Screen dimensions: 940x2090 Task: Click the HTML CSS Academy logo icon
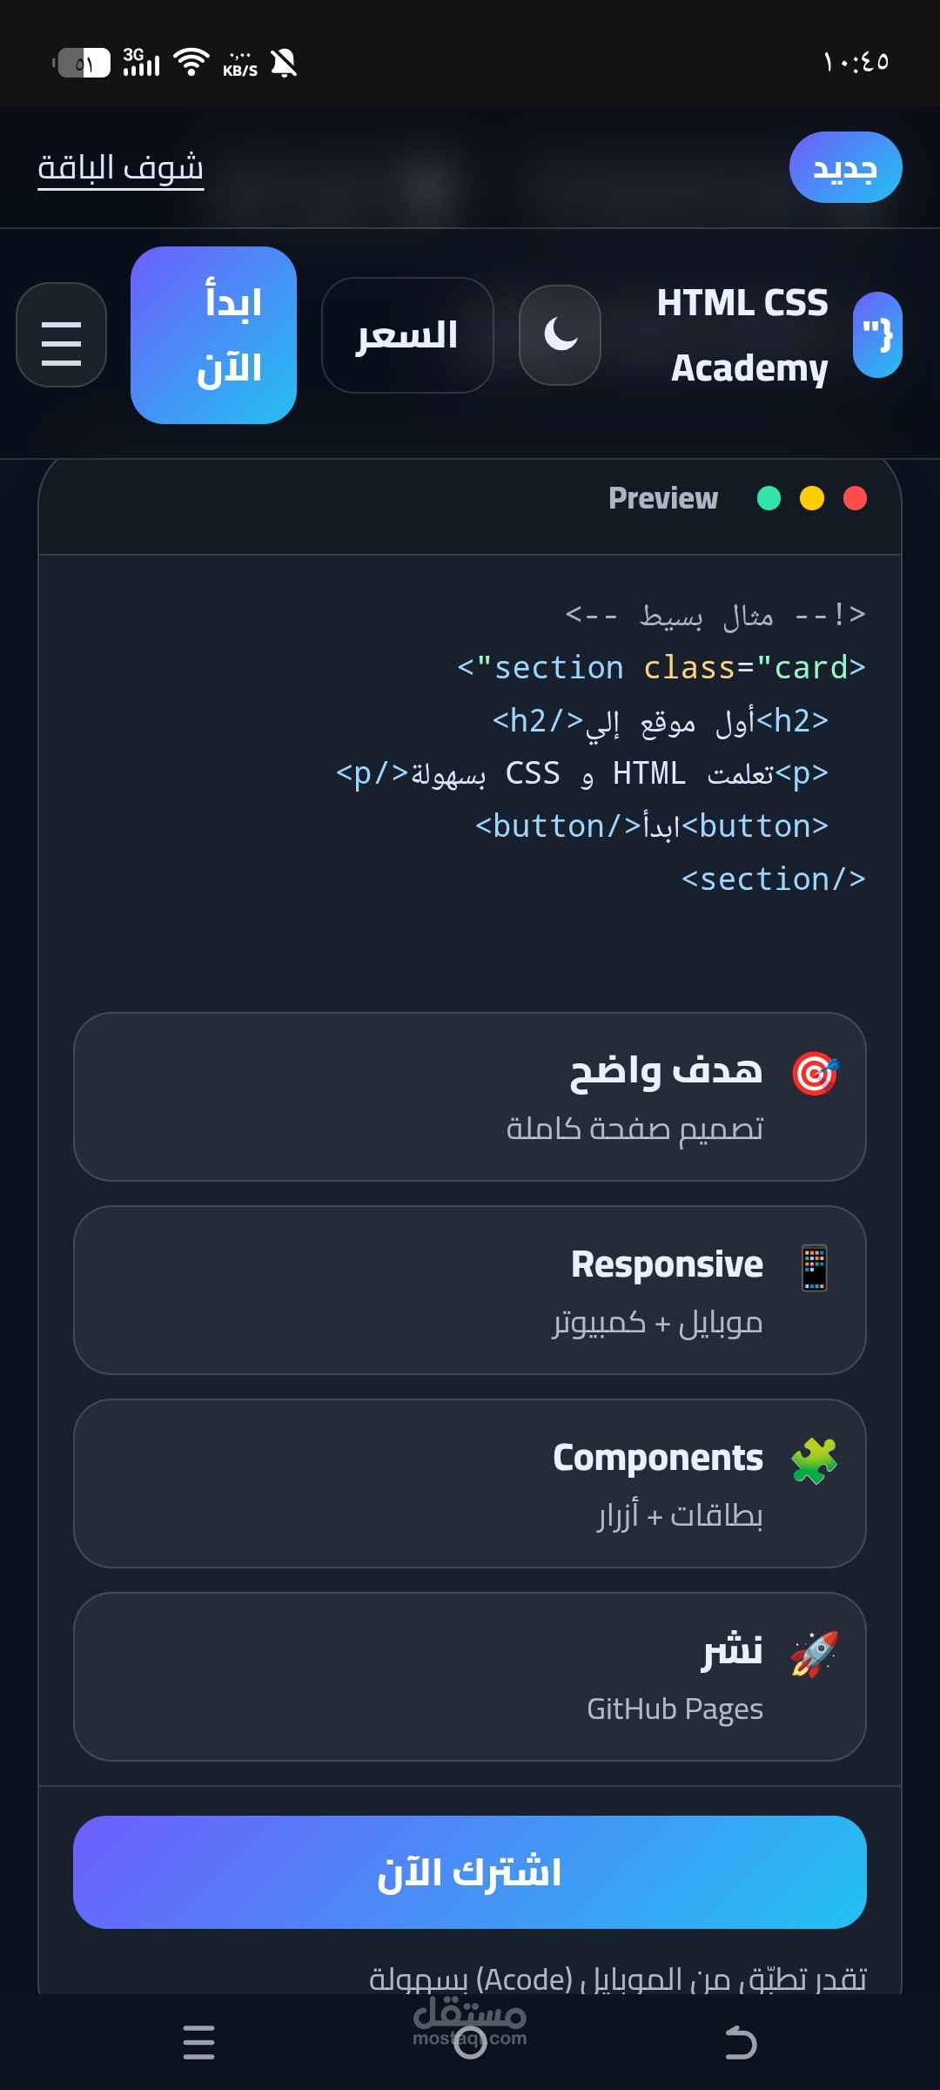[877, 335]
